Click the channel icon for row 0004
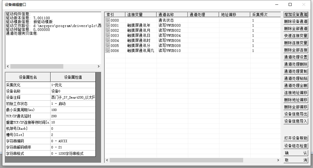The height and width of the screenshot is (168, 313). point(108,40)
